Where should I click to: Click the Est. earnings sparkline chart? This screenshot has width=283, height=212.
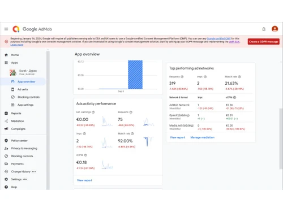107,121
